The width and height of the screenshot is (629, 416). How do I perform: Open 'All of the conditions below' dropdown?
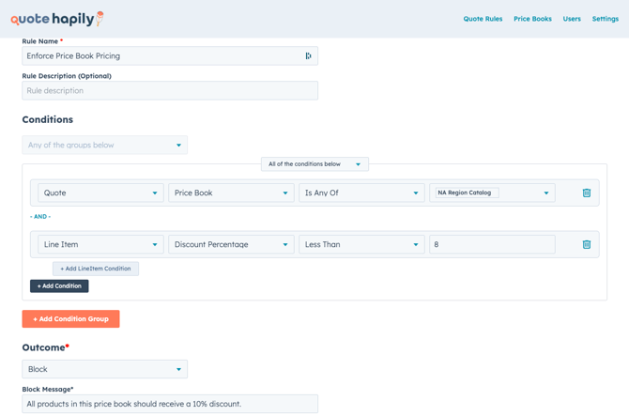pos(314,164)
